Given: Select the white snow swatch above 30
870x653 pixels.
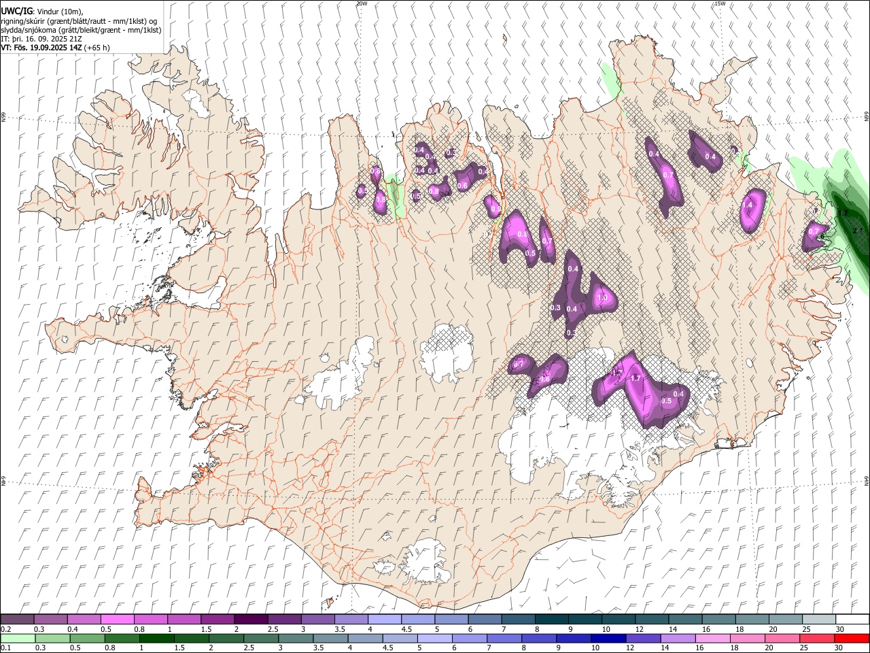Looking at the screenshot, I should pyautogui.click(x=851, y=619).
